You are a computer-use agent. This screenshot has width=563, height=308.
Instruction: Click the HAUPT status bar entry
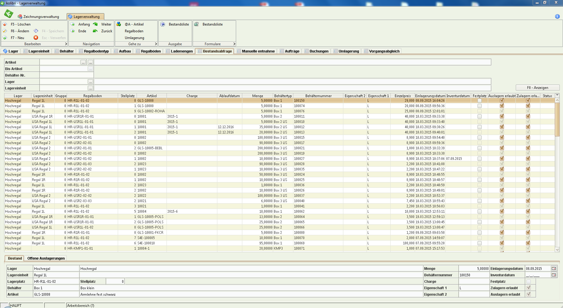coord(16,305)
